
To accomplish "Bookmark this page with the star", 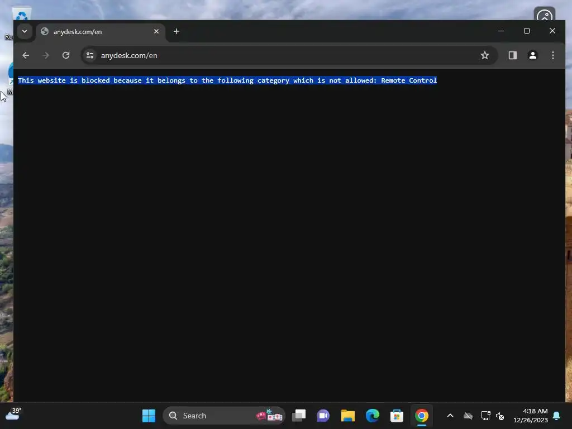I will (484, 55).
